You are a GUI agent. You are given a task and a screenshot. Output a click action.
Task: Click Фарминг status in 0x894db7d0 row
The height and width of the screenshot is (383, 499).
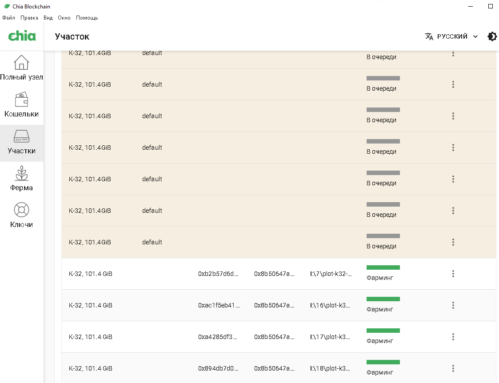click(x=379, y=372)
